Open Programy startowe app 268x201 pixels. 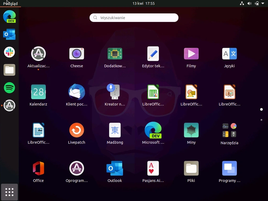[229, 168]
